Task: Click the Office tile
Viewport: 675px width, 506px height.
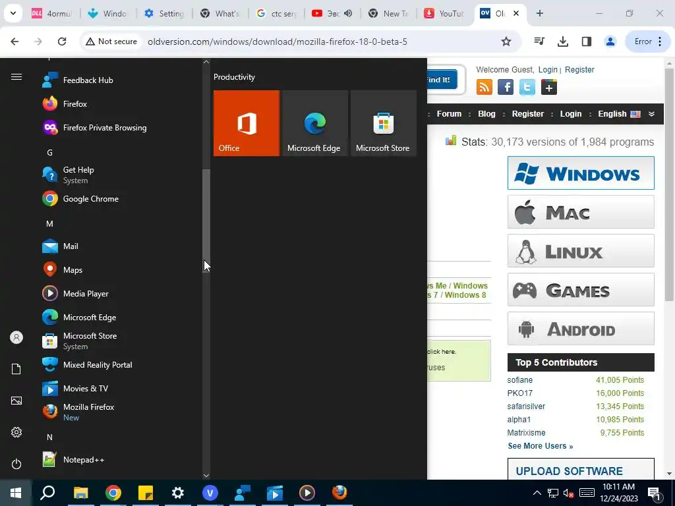Action: (247, 123)
